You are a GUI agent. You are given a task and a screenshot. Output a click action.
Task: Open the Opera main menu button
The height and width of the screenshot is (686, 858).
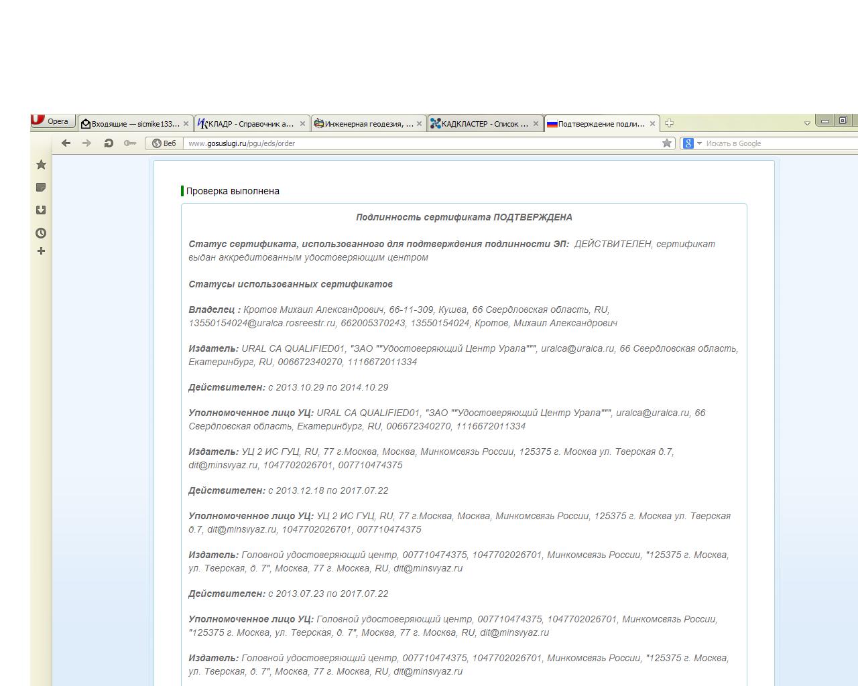click(x=51, y=121)
